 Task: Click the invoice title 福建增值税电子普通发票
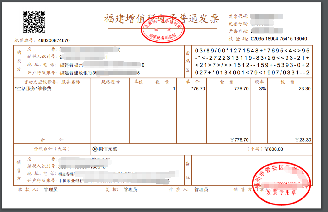point(162,19)
